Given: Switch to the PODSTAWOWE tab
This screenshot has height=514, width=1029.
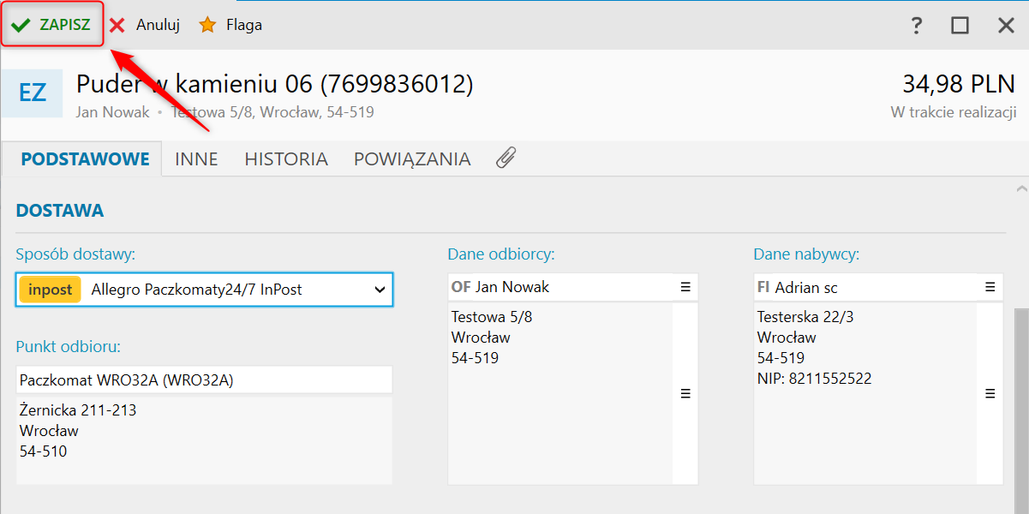Looking at the screenshot, I should [x=85, y=158].
